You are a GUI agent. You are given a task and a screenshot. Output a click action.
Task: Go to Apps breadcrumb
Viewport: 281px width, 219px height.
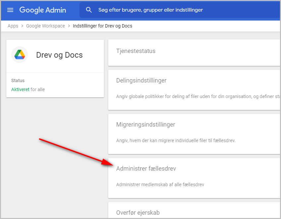click(x=13, y=26)
